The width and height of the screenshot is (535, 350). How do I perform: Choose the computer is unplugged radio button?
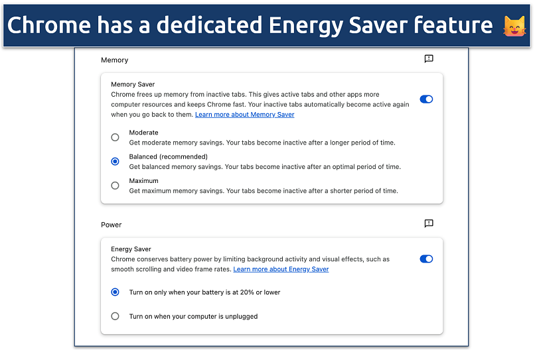115,316
